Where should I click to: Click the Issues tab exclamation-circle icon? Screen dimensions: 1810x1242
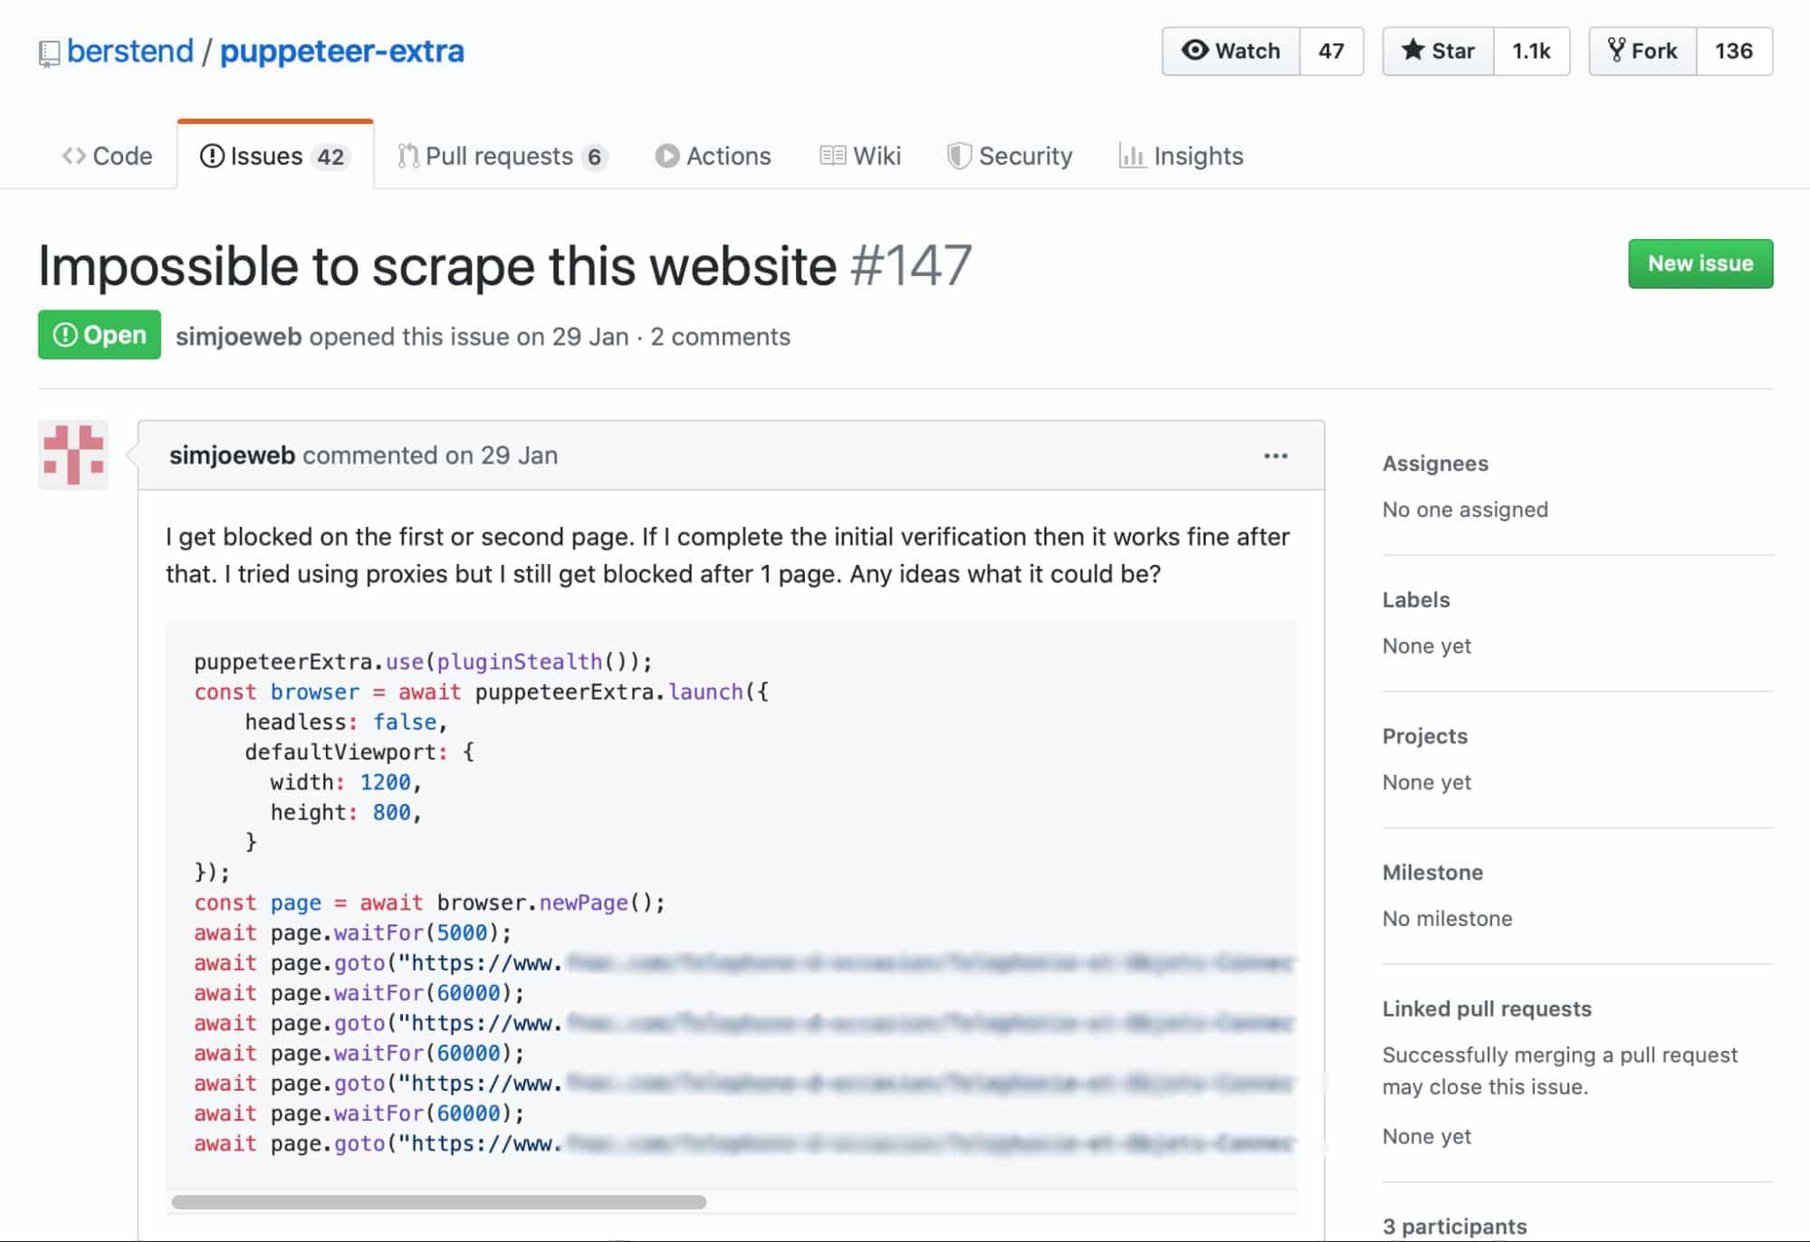pos(212,156)
